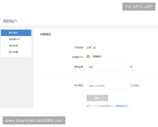This screenshot has width=158, height=127.
Task: Go to 我的银行卡 menu item
Action: click(x=14, y=39)
